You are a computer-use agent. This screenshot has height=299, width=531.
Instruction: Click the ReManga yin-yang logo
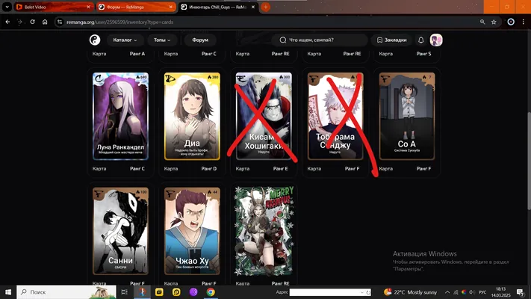coord(95,40)
